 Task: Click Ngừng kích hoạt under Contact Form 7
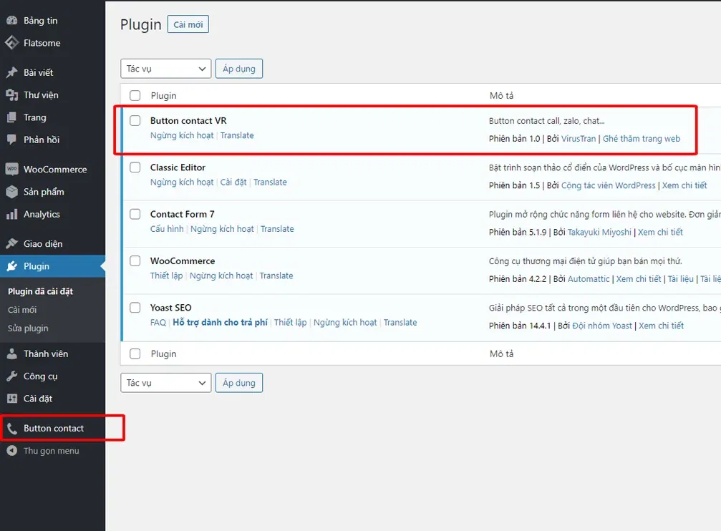(222, 229)
